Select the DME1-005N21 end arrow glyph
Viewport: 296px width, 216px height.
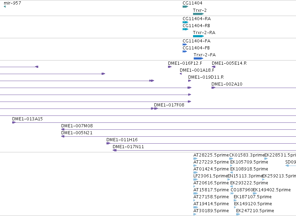pyautogui.click(x=63, y=136)
